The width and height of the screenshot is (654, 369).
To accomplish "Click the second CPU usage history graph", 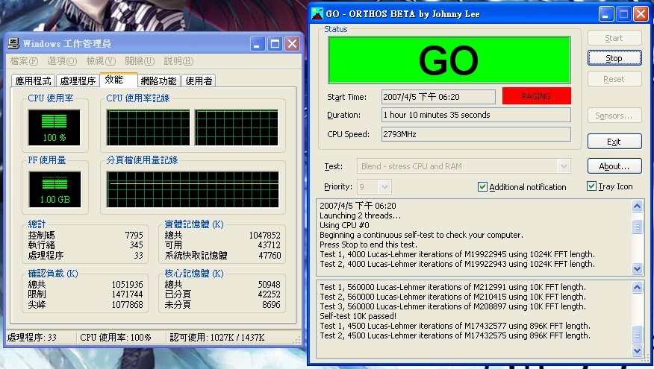I will [x=237, y=127].
